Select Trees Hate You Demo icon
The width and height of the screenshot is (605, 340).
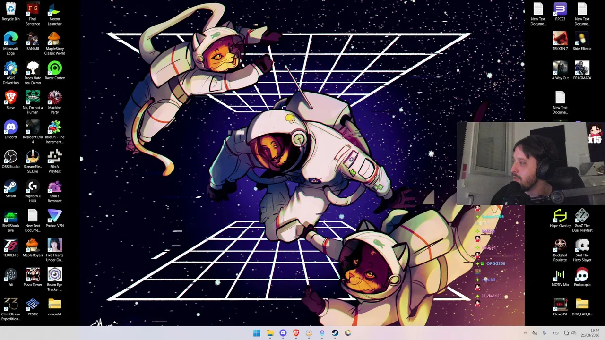pyautogui.click(x=33, y=74)
